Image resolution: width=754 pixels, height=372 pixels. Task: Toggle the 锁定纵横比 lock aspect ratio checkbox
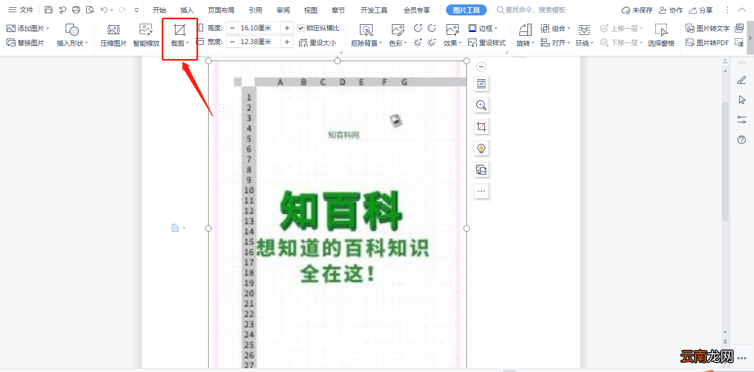point(301,28)
